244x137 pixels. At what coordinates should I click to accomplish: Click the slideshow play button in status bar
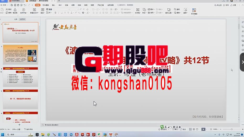(203, 129)
